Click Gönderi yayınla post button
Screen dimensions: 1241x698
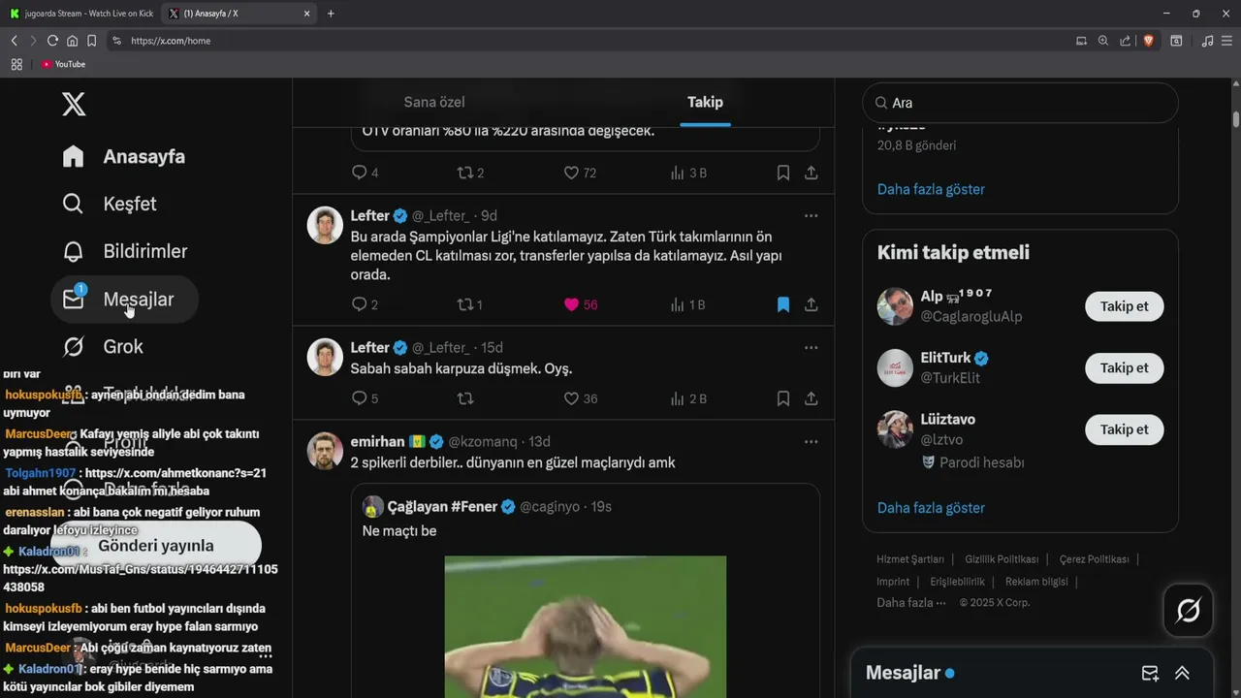[156, 546]
